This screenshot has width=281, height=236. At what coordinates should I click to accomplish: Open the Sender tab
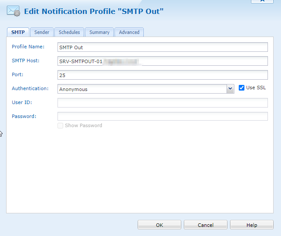42,32
